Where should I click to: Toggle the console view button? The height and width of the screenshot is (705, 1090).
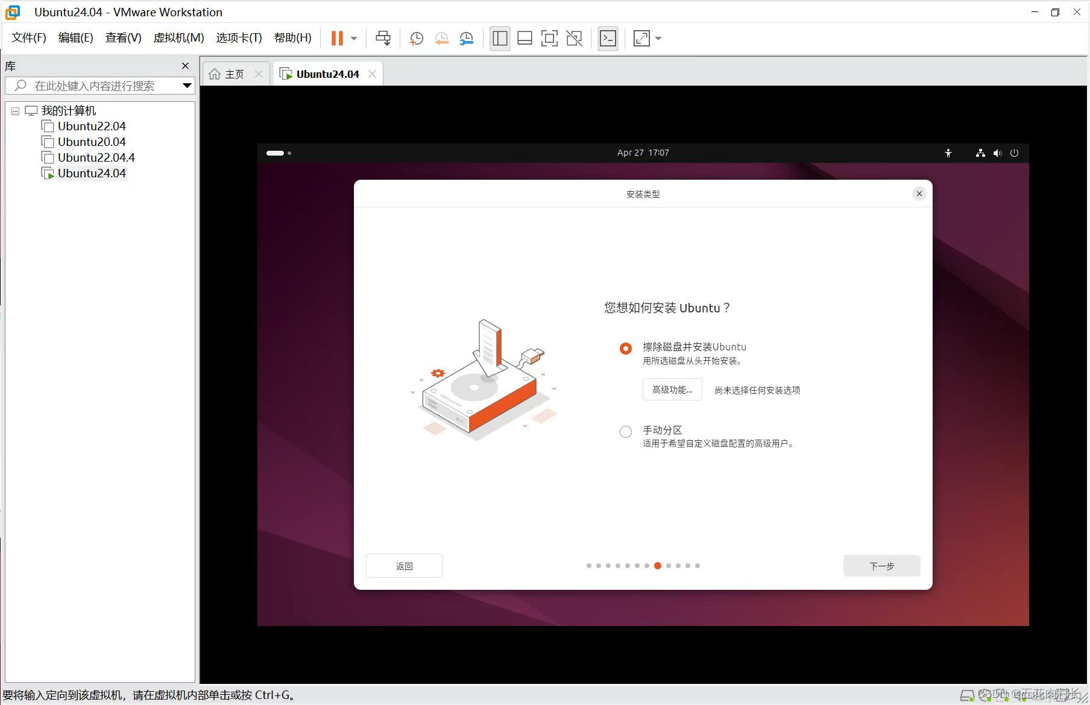coord(608,38)
